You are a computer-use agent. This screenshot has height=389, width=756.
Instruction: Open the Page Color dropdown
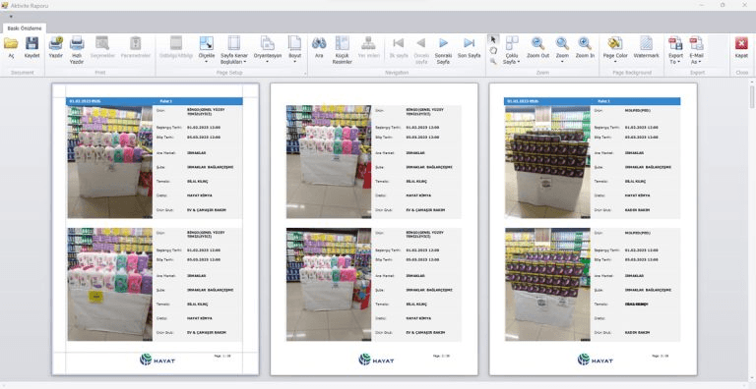pos(615,50)
